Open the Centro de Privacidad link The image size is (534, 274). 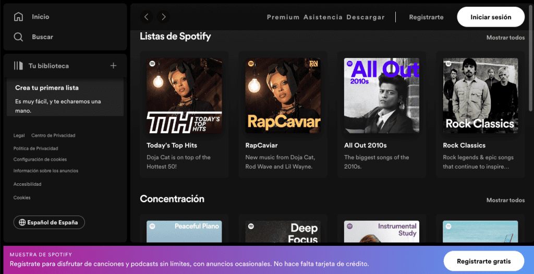pos(53,136)
